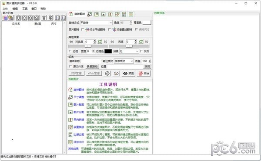Viewport: 261px width, 161px height.
Task: Click the 浏览 browse button
Action: (x=147, y=66)
